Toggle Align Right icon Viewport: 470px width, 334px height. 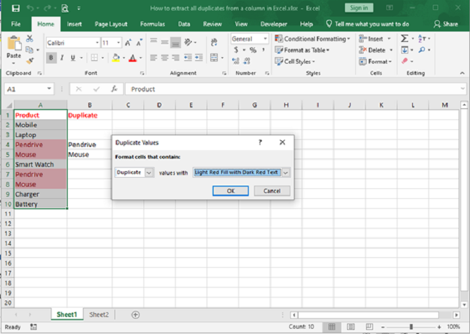(176, 58)
